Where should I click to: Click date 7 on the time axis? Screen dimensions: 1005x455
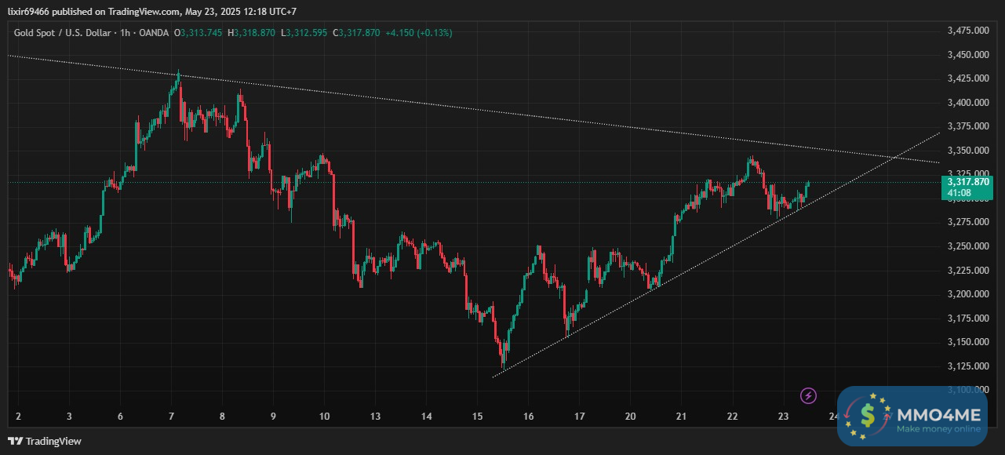pos(172,417)
